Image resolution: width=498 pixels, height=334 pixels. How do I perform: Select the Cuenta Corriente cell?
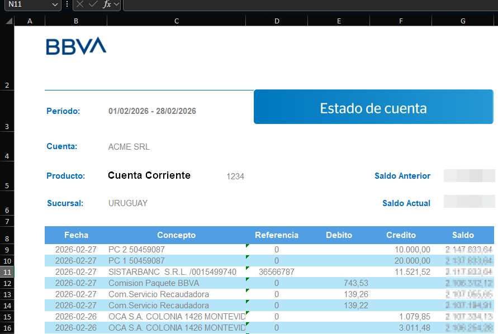click(149, 175)
